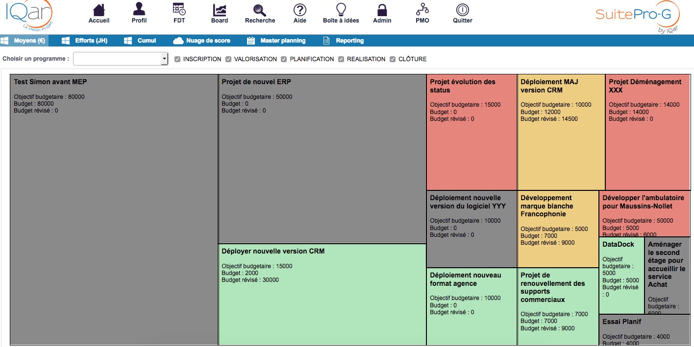Open the Reporting tab

344,41
